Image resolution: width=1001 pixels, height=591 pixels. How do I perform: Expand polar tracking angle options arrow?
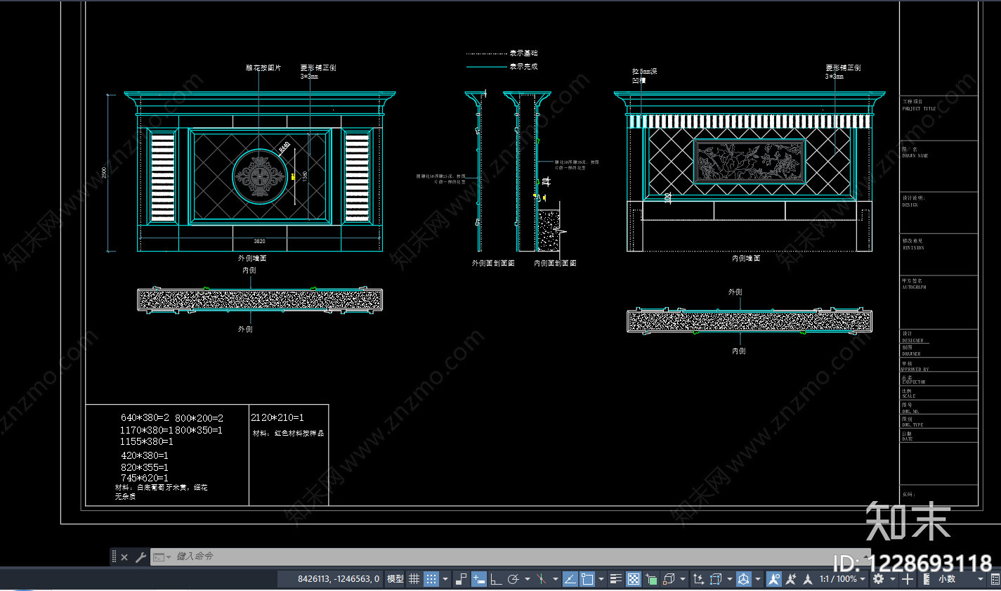coord(528,579)
